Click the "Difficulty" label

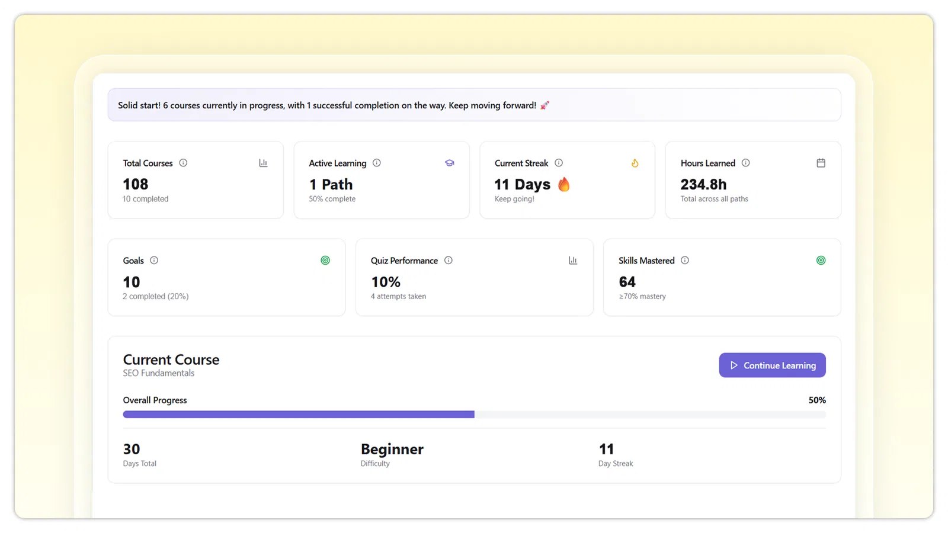tap(375, 464)
